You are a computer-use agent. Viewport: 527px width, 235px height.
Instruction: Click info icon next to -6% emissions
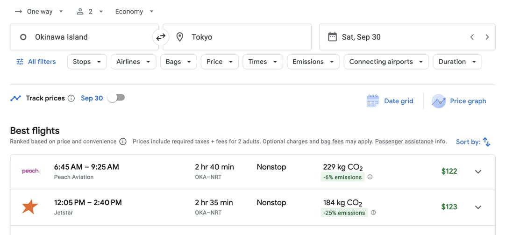pos(370,177)
